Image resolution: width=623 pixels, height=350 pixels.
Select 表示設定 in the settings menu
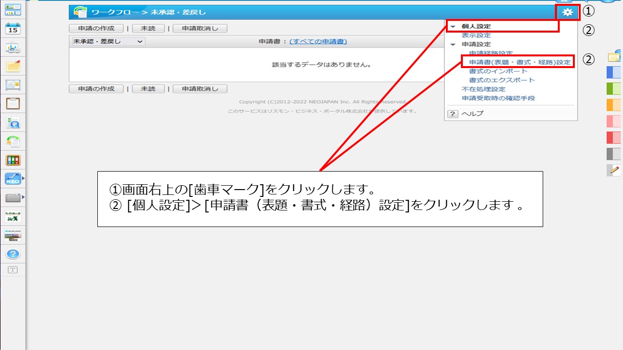click(476, 35)
